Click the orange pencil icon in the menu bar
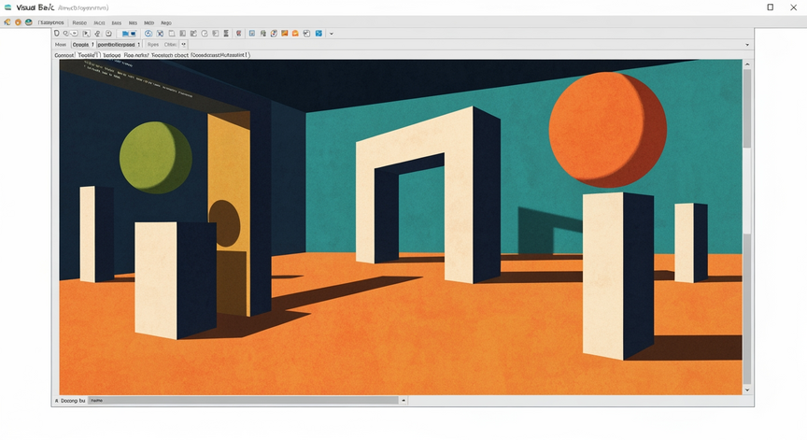The height and width of the screenshot is (440, 807). (x=7, y=22)
